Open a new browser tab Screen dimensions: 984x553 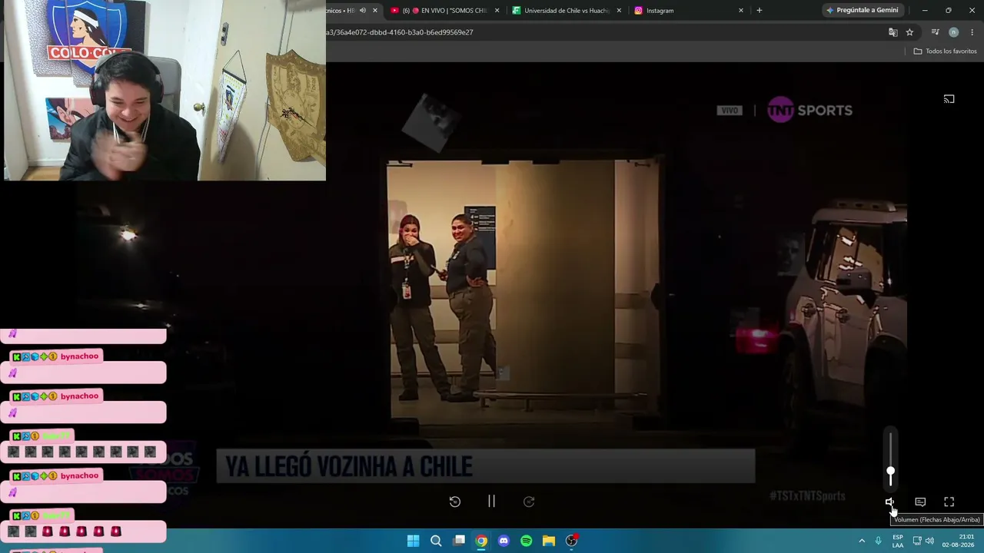pos(760,11)
